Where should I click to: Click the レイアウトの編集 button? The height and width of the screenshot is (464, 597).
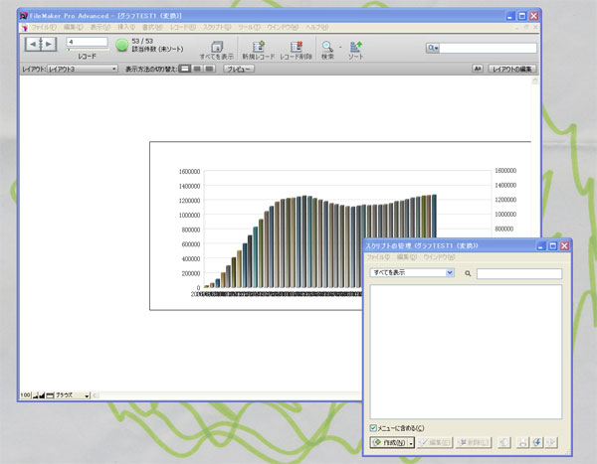[512, 69]
